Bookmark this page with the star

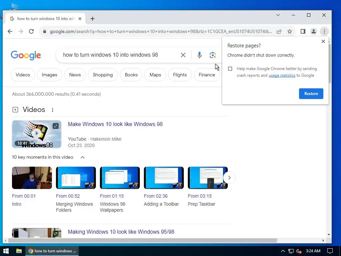(x=290, y=31)
